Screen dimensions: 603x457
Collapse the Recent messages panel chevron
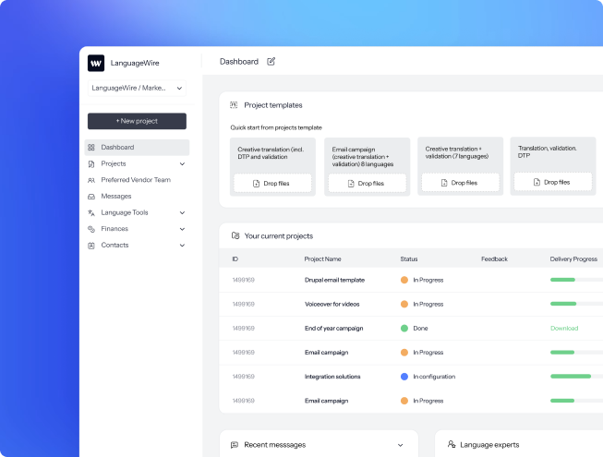[401, 445]
